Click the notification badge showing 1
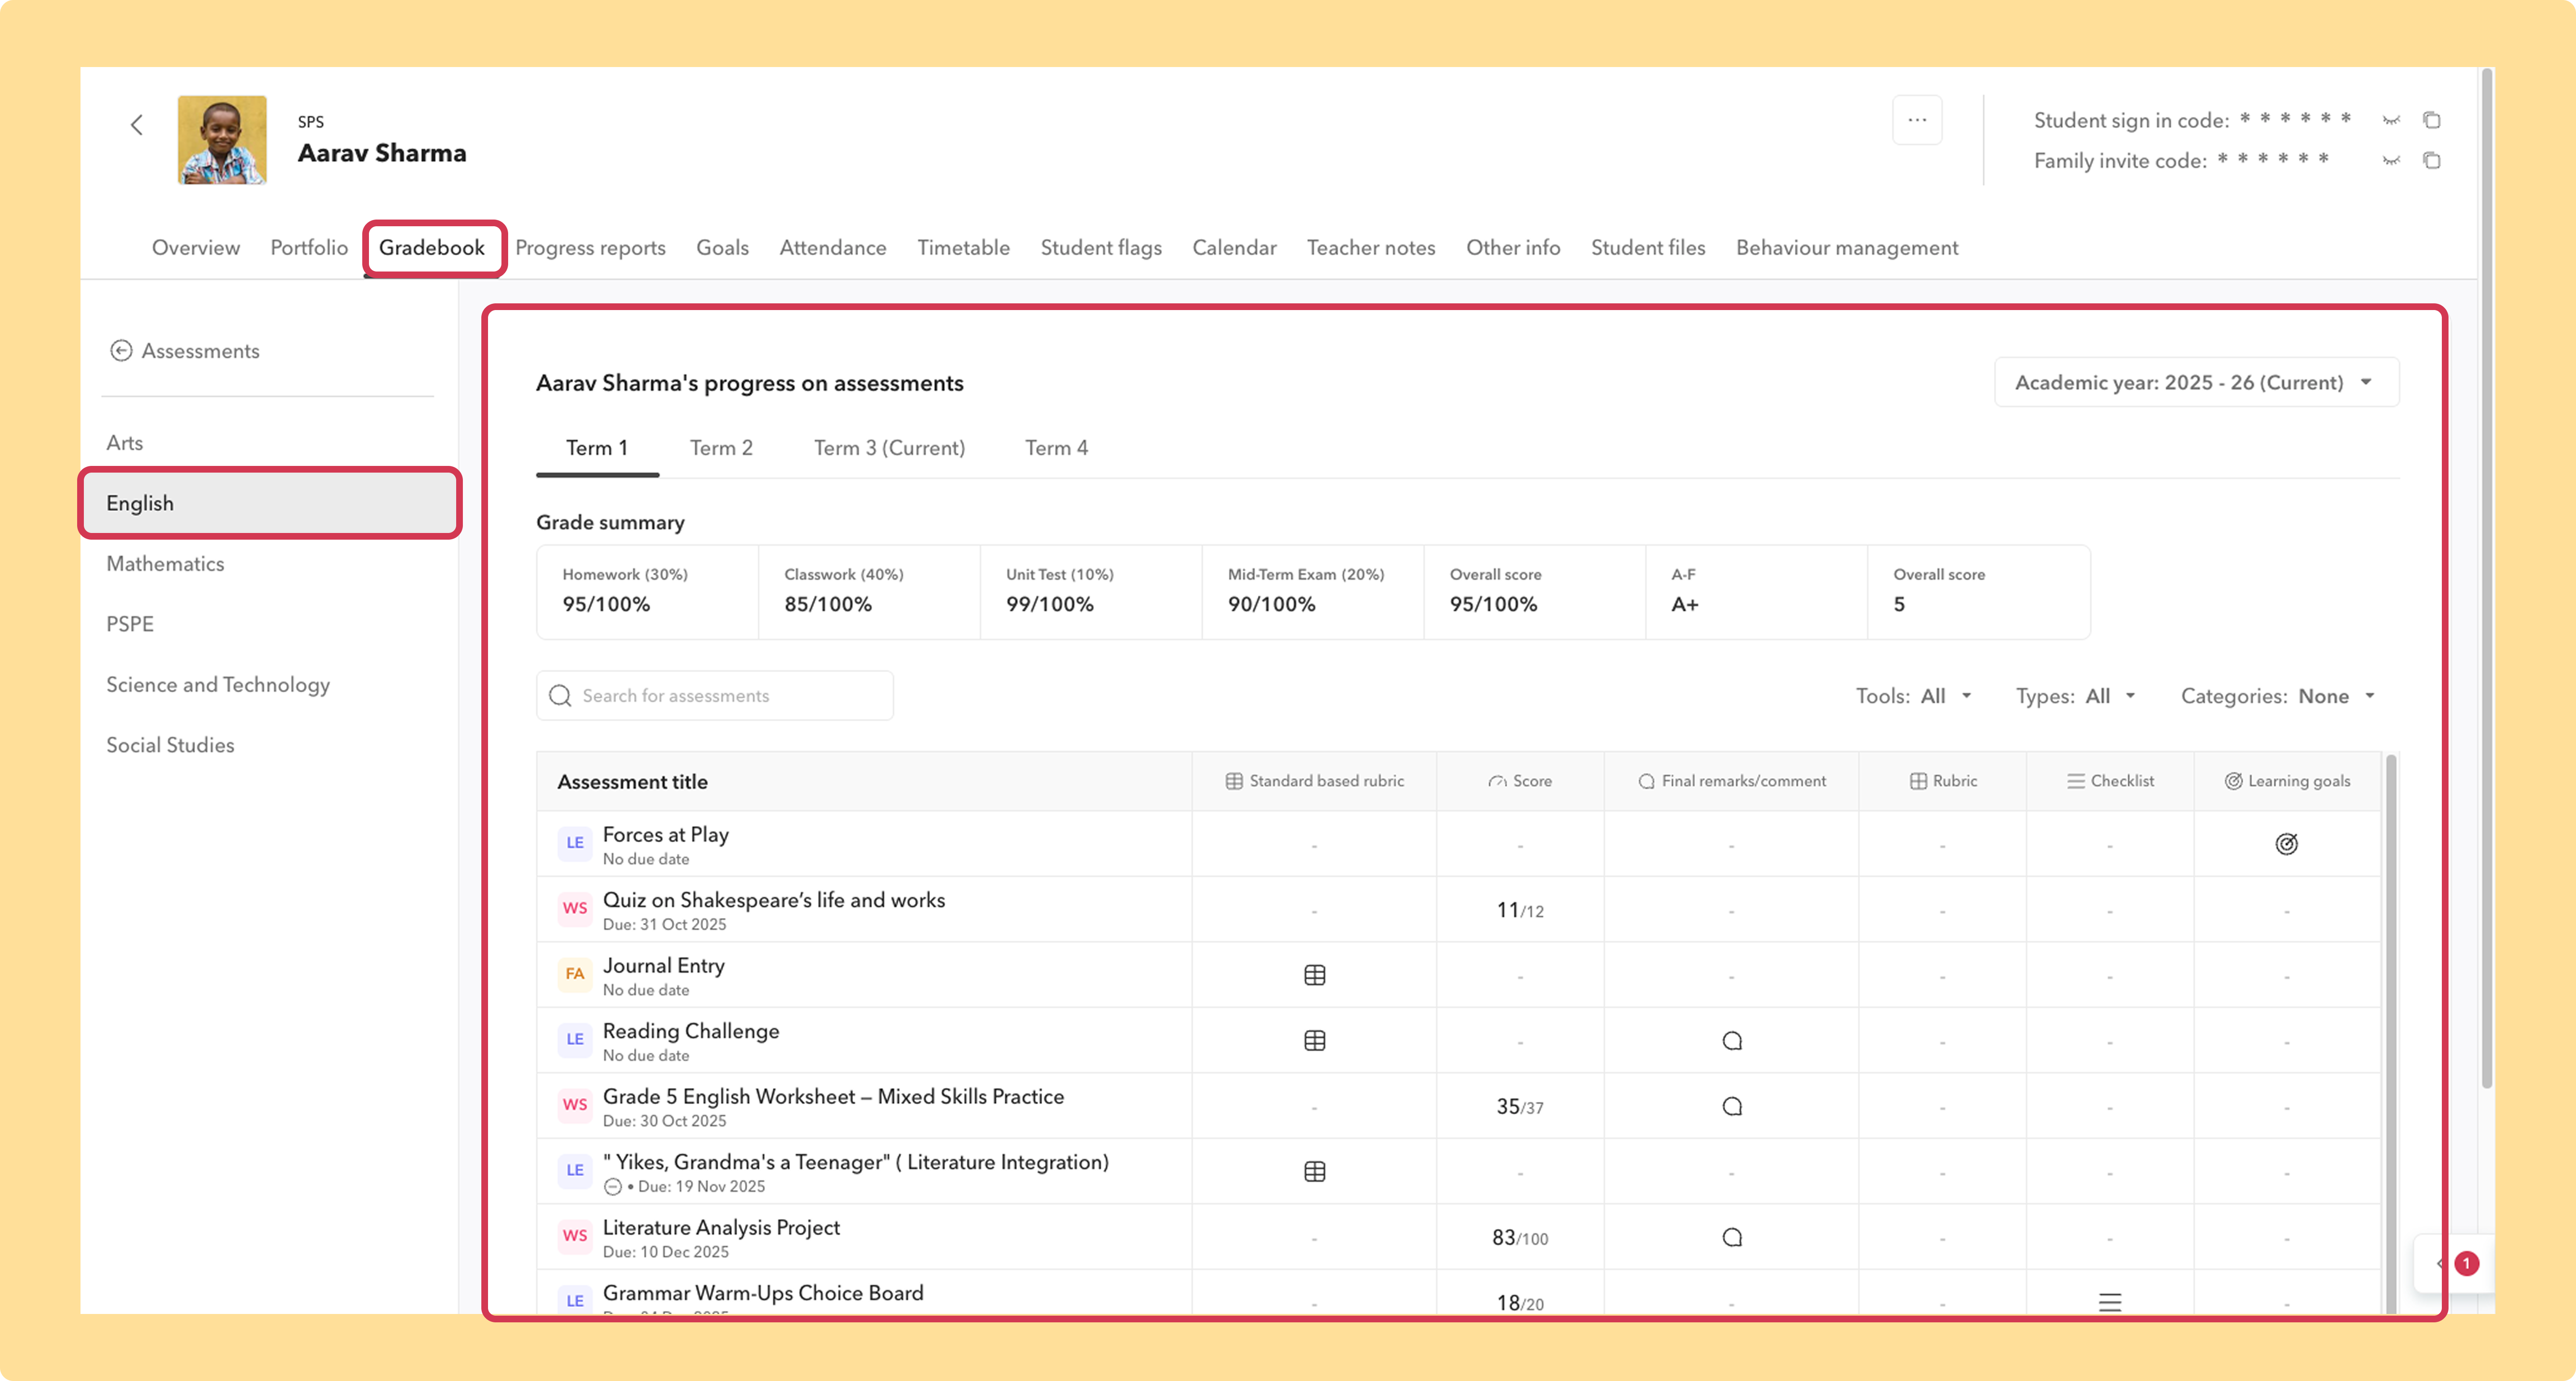 2466,1264
